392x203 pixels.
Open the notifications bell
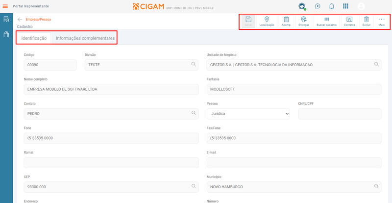332,6
